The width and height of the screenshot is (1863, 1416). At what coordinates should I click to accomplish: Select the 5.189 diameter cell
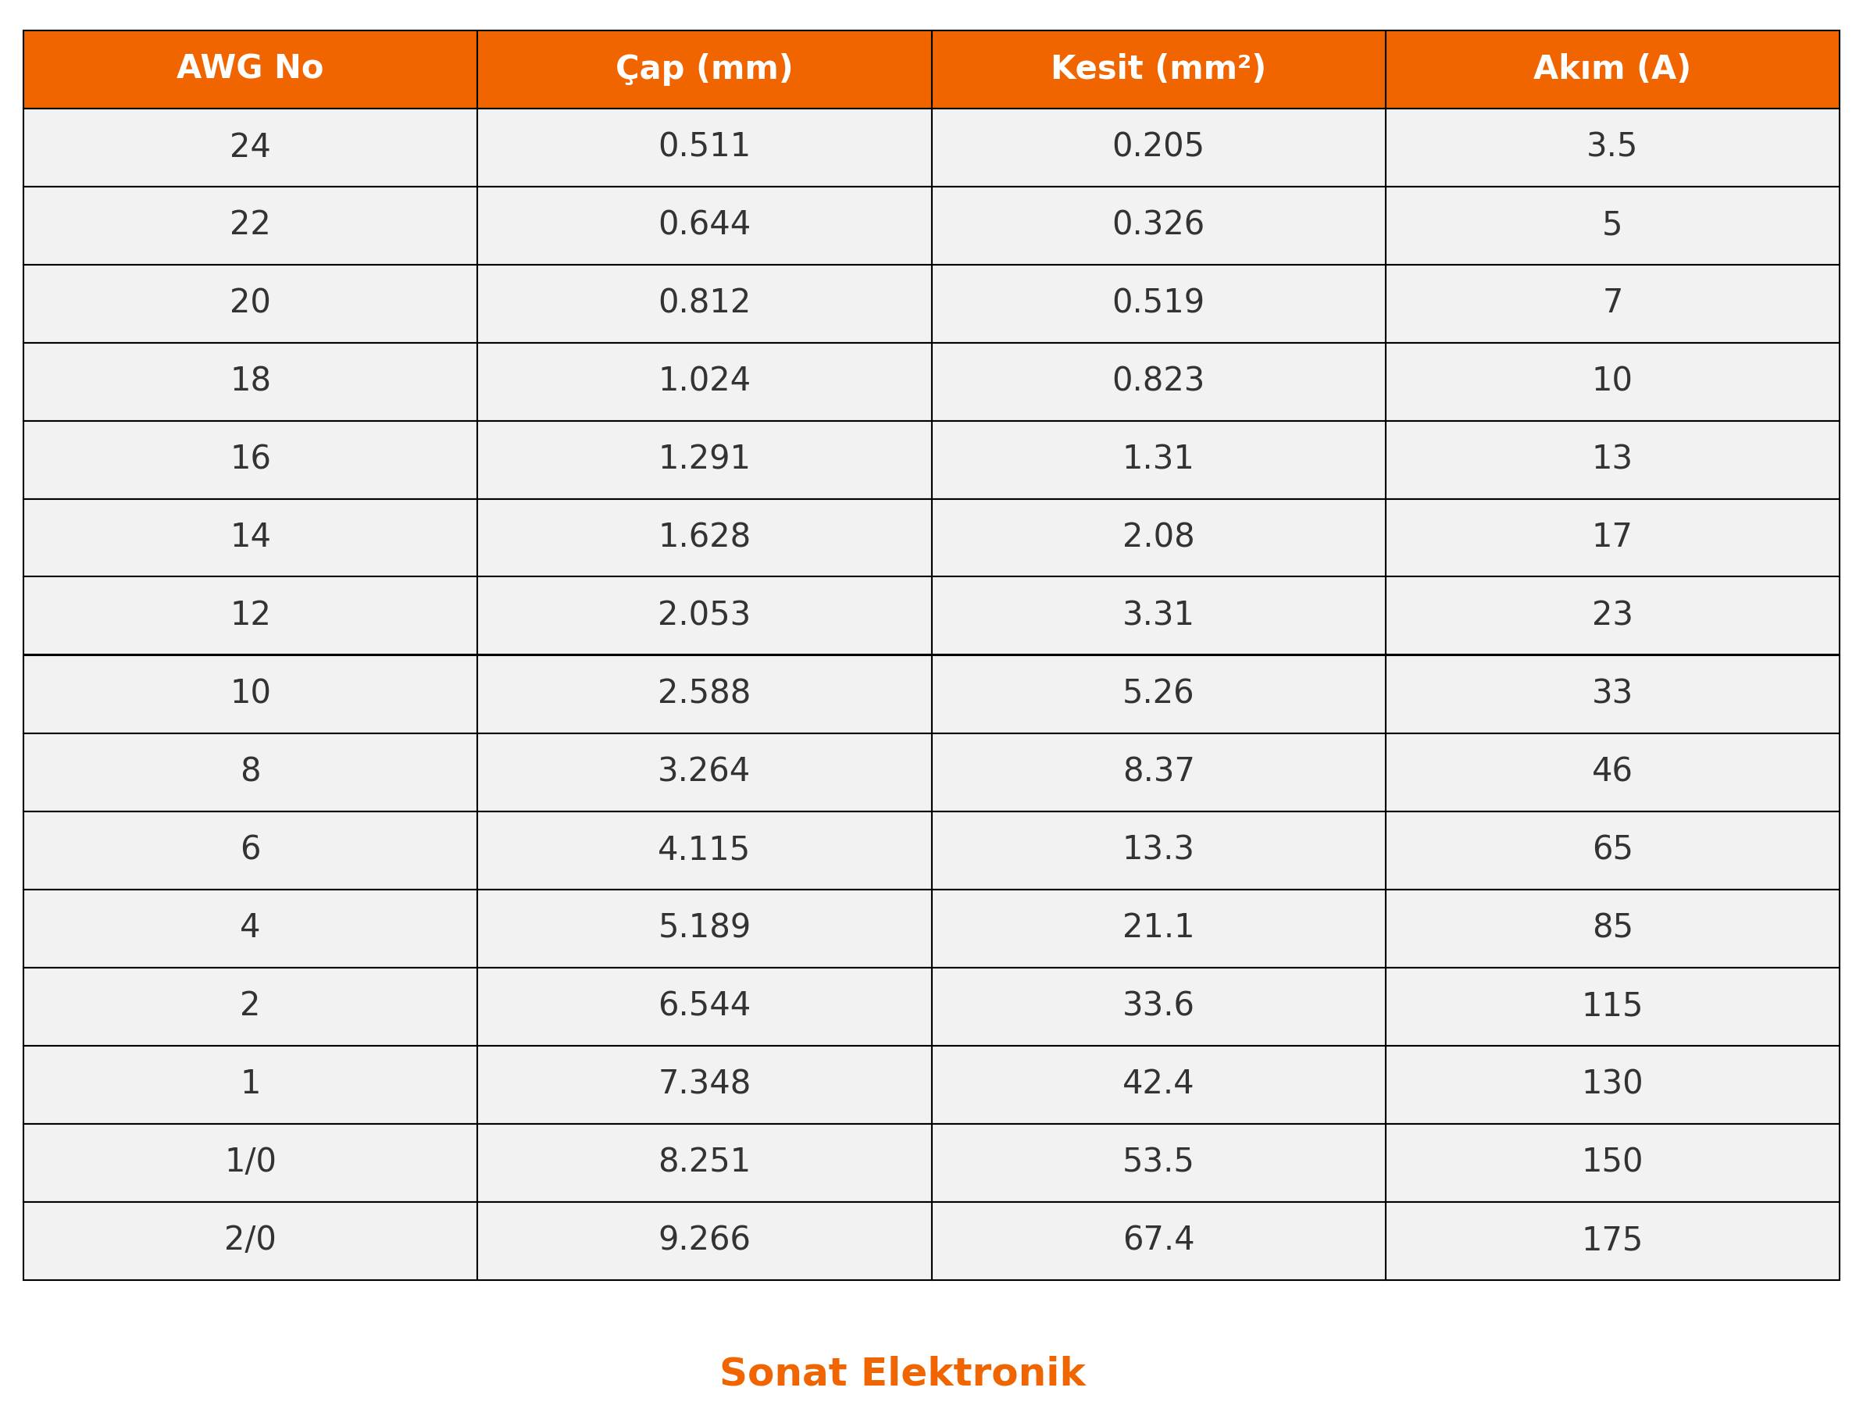point(703,928)
